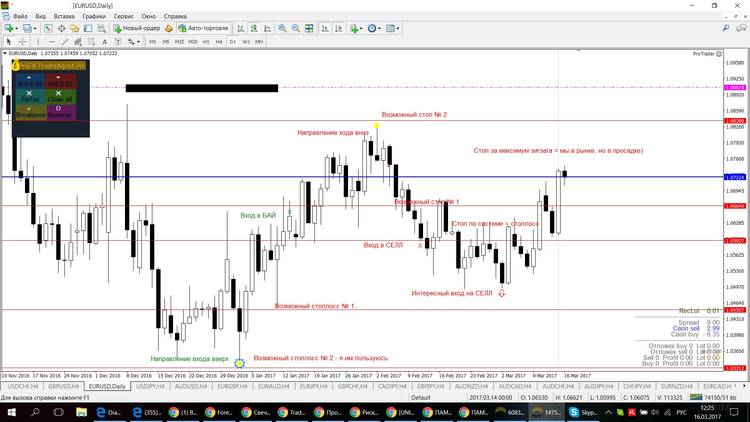Viewport: 750px width, 422px height.
Task: Switch to the EURJPY,H4 chart tab
Action: tap(314, 386)
